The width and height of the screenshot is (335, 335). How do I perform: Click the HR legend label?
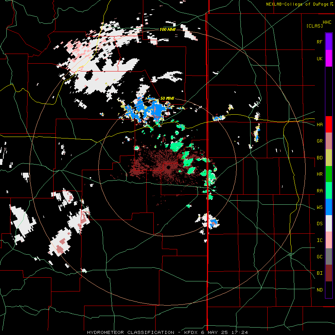pyautogui.click(x=319, y=174)
